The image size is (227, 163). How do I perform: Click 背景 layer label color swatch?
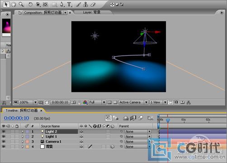27,147
